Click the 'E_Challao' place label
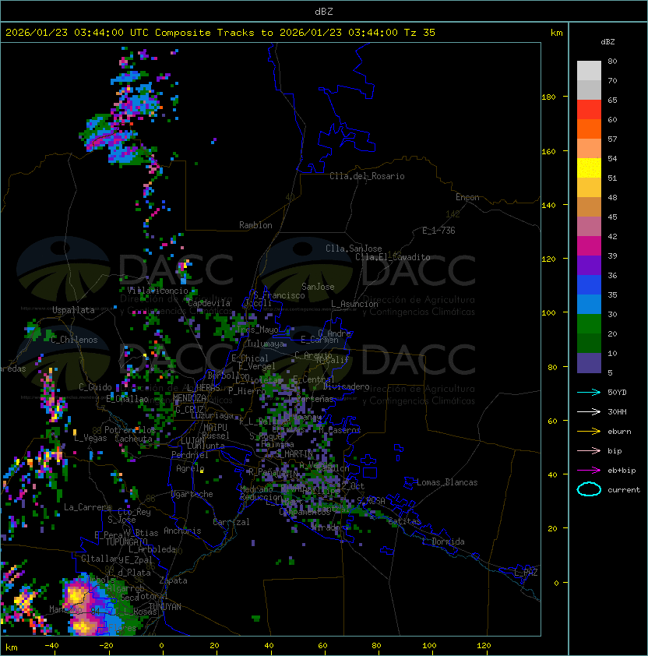 [x=127, y=399]
